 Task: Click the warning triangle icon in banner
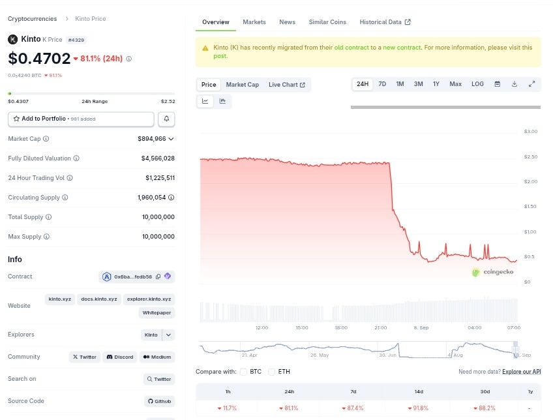[x=205, y=48]
